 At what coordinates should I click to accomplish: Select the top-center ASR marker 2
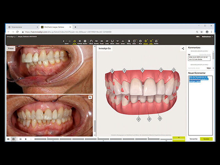142,70
